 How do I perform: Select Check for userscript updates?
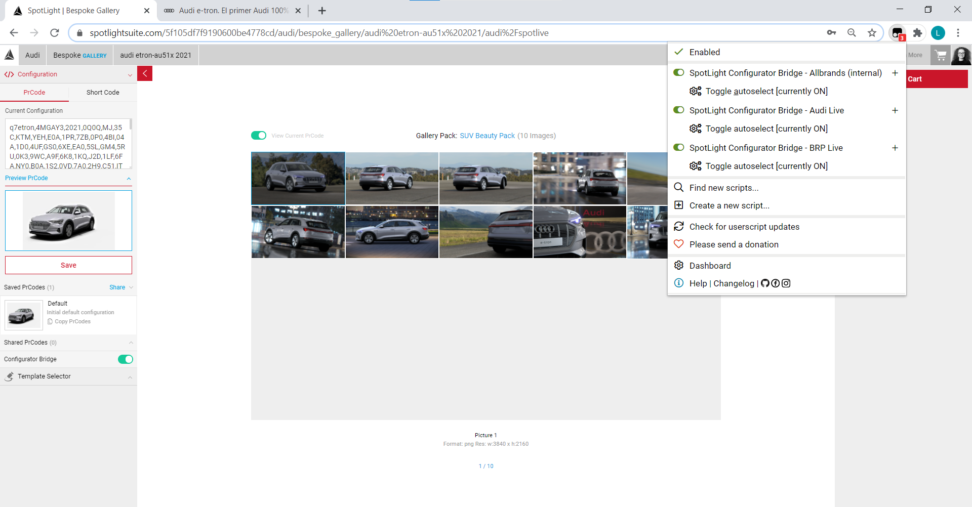(787, 227)
